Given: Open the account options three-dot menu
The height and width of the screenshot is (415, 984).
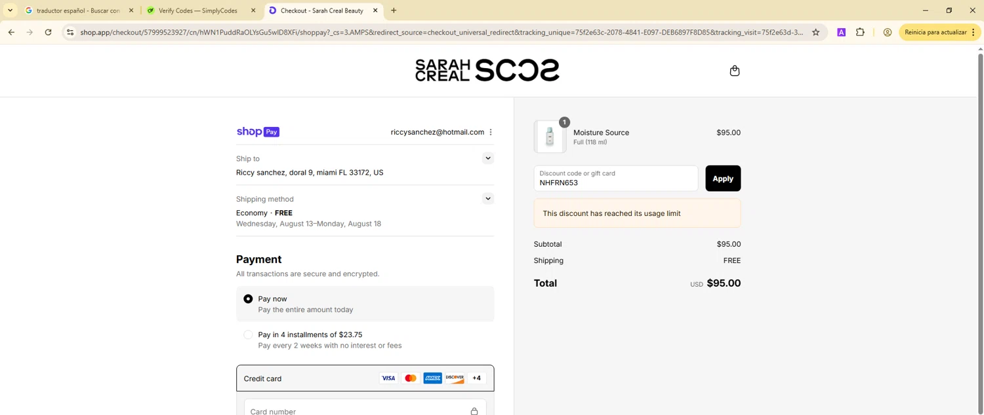Looking at the screenshot, I should [x=491, y=132].
